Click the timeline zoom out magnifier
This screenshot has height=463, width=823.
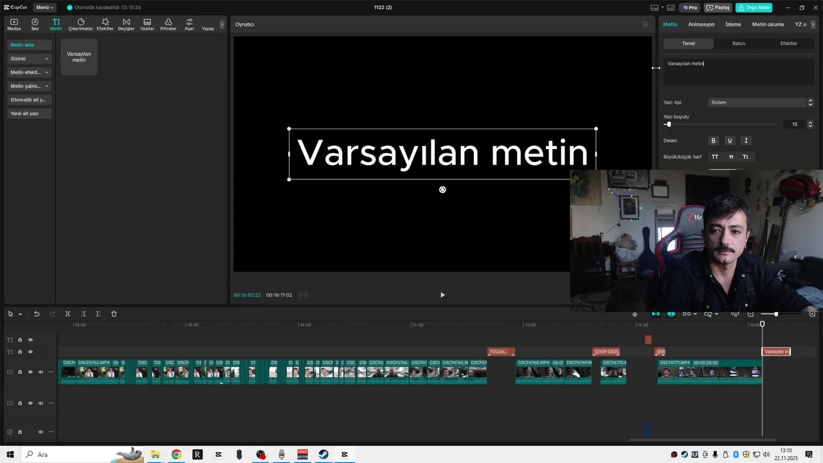coord(750,314)
